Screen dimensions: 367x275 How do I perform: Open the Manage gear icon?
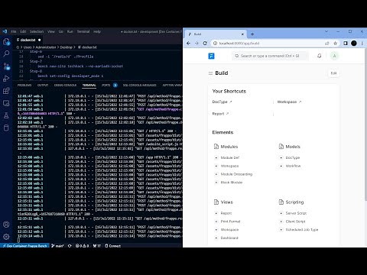pos(6,237)
